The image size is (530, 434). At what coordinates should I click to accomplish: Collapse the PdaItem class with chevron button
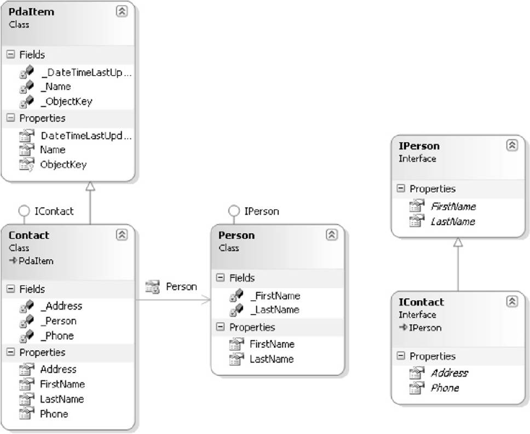click(122, 11)
